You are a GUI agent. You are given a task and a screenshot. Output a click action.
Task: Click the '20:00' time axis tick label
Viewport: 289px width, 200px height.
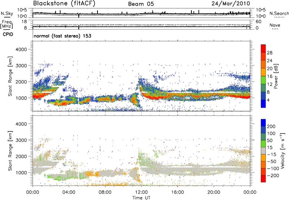point(213,192)
